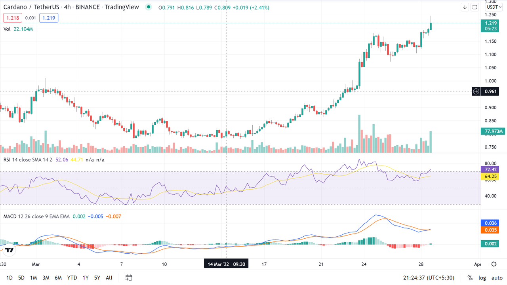Click the MACD signal value −0.007 in legend

pyautogui.click(x=113, y=217)
